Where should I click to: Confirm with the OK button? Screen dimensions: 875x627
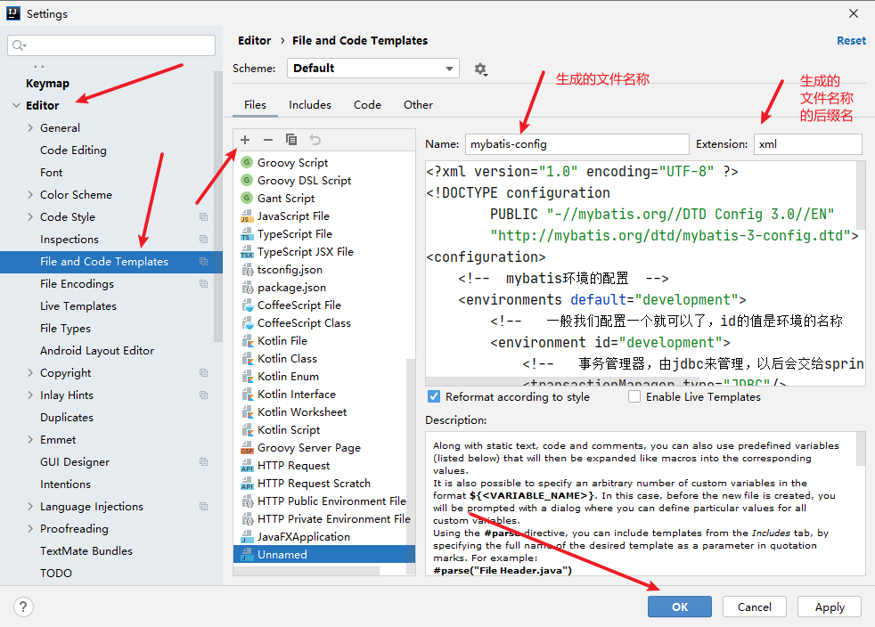pyautogui.click(x=680, y=607)
